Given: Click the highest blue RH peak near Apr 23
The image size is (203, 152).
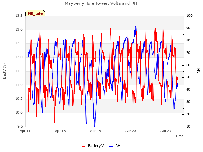Looking at the screenshot, I should pos(136,26).
